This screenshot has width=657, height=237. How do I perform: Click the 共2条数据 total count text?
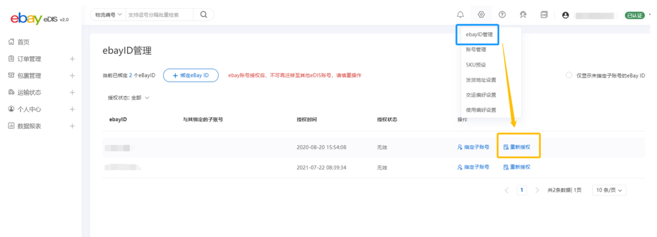click(x=559, y=190)
